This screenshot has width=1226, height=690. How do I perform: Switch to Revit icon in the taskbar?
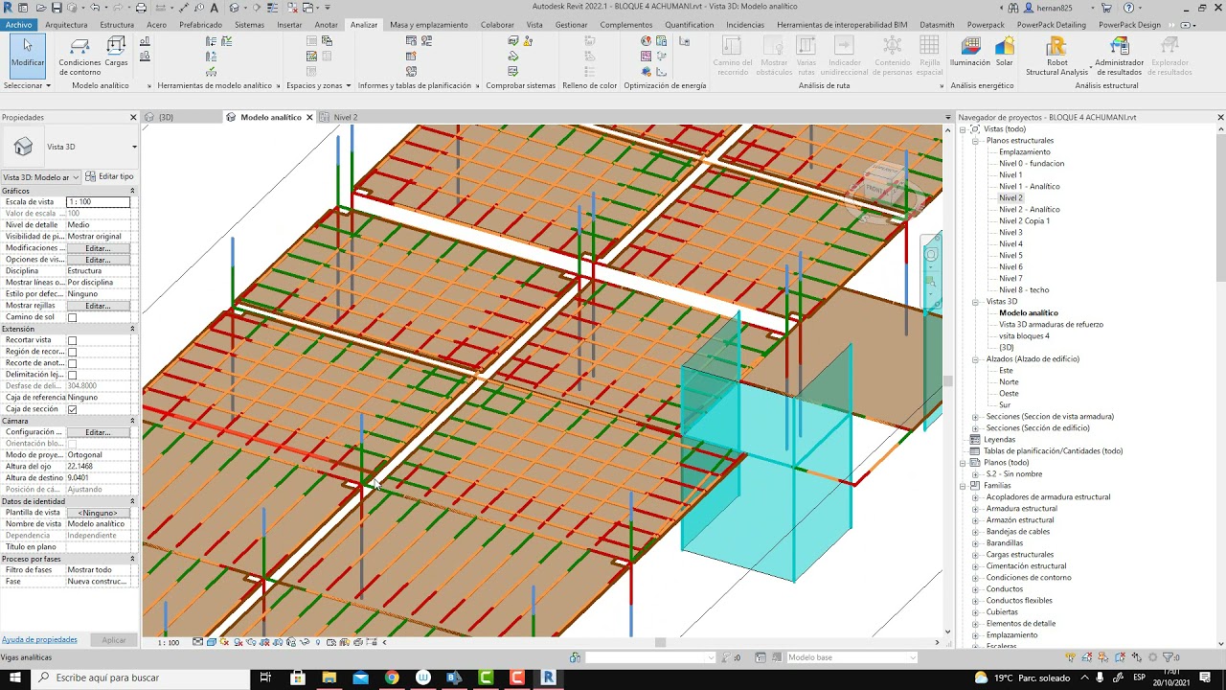(x=549, y=678)
